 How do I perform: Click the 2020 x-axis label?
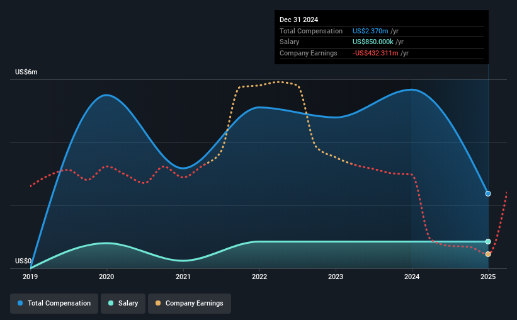pyautogui.click(x=106, y=277)
